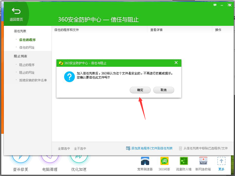Click the 信任列表 section header
This screenshot has width=235, height=176.
[x=20, y=31]
